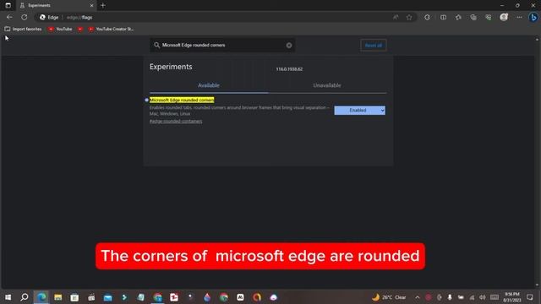Open taskbar Search magnifier
Screen dimensions: 541x304
pos(25,297)
